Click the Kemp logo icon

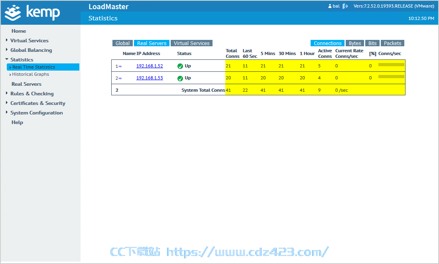(13, 13)
